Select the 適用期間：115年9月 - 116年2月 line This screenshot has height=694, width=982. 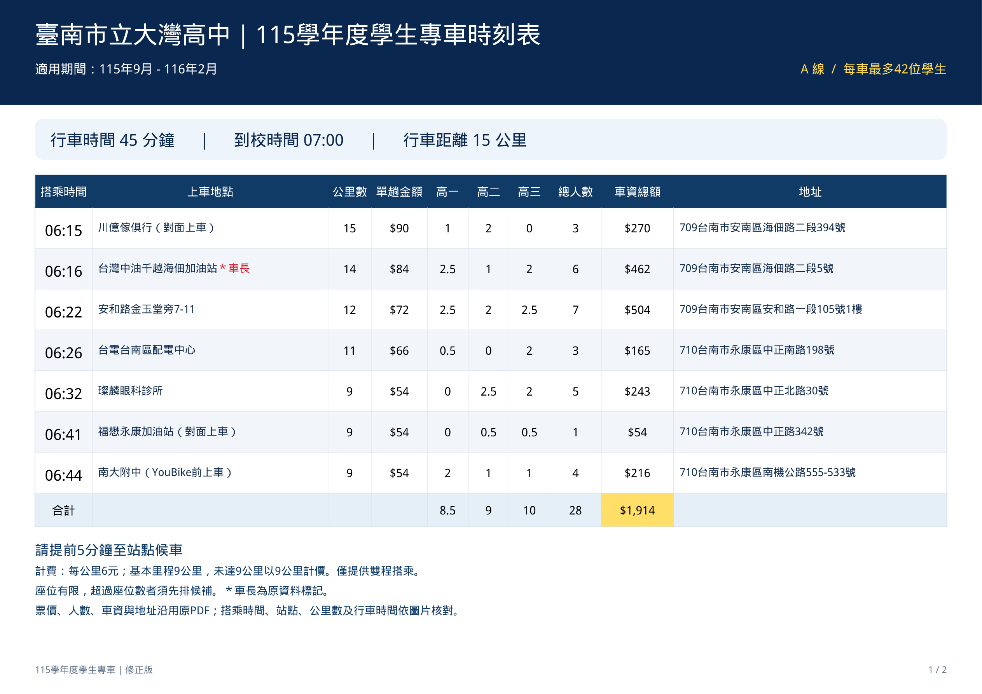click(x=126, y=69)
